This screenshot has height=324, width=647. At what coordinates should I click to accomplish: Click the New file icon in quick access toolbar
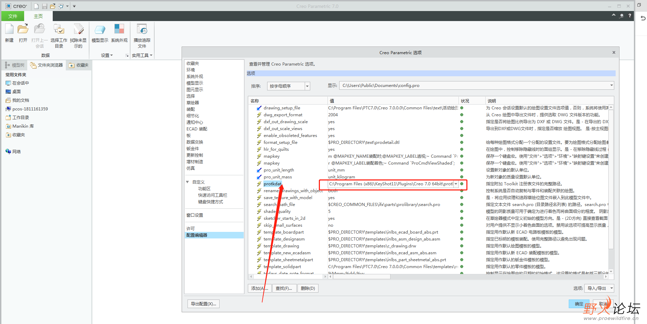(x=36, y=6)
